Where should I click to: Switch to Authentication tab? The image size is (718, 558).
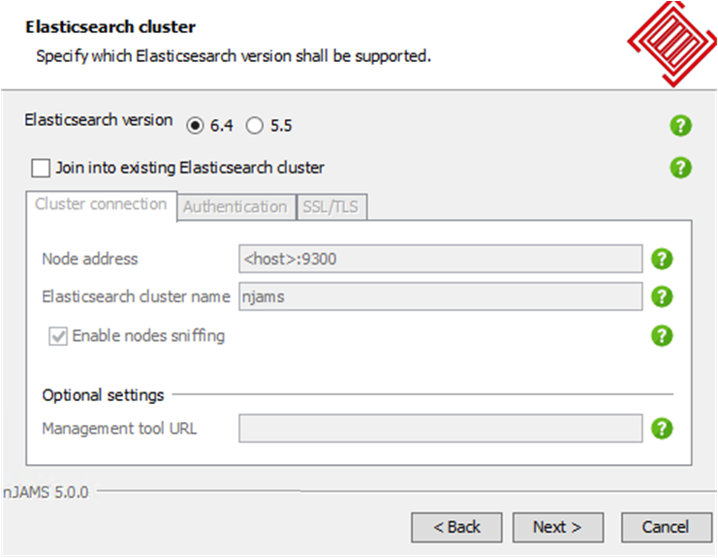point(235,207)
